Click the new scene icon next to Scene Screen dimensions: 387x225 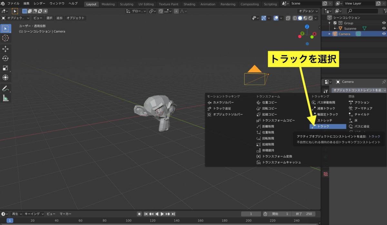(x=324, y=4)
